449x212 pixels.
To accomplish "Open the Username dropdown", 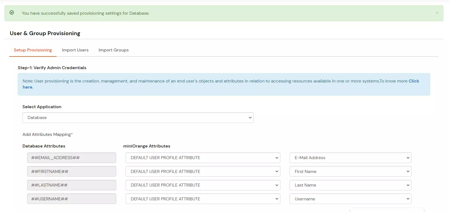I will click(351, 199).
